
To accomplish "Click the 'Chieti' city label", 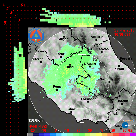I will tap(119, 69).
